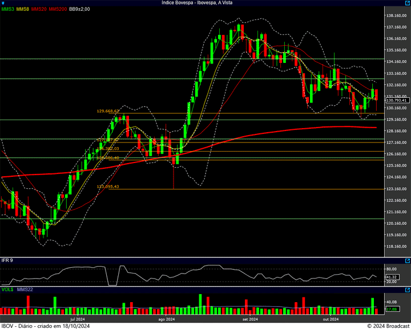Click the small blue icon beside the volume scale

pos(407,291)
